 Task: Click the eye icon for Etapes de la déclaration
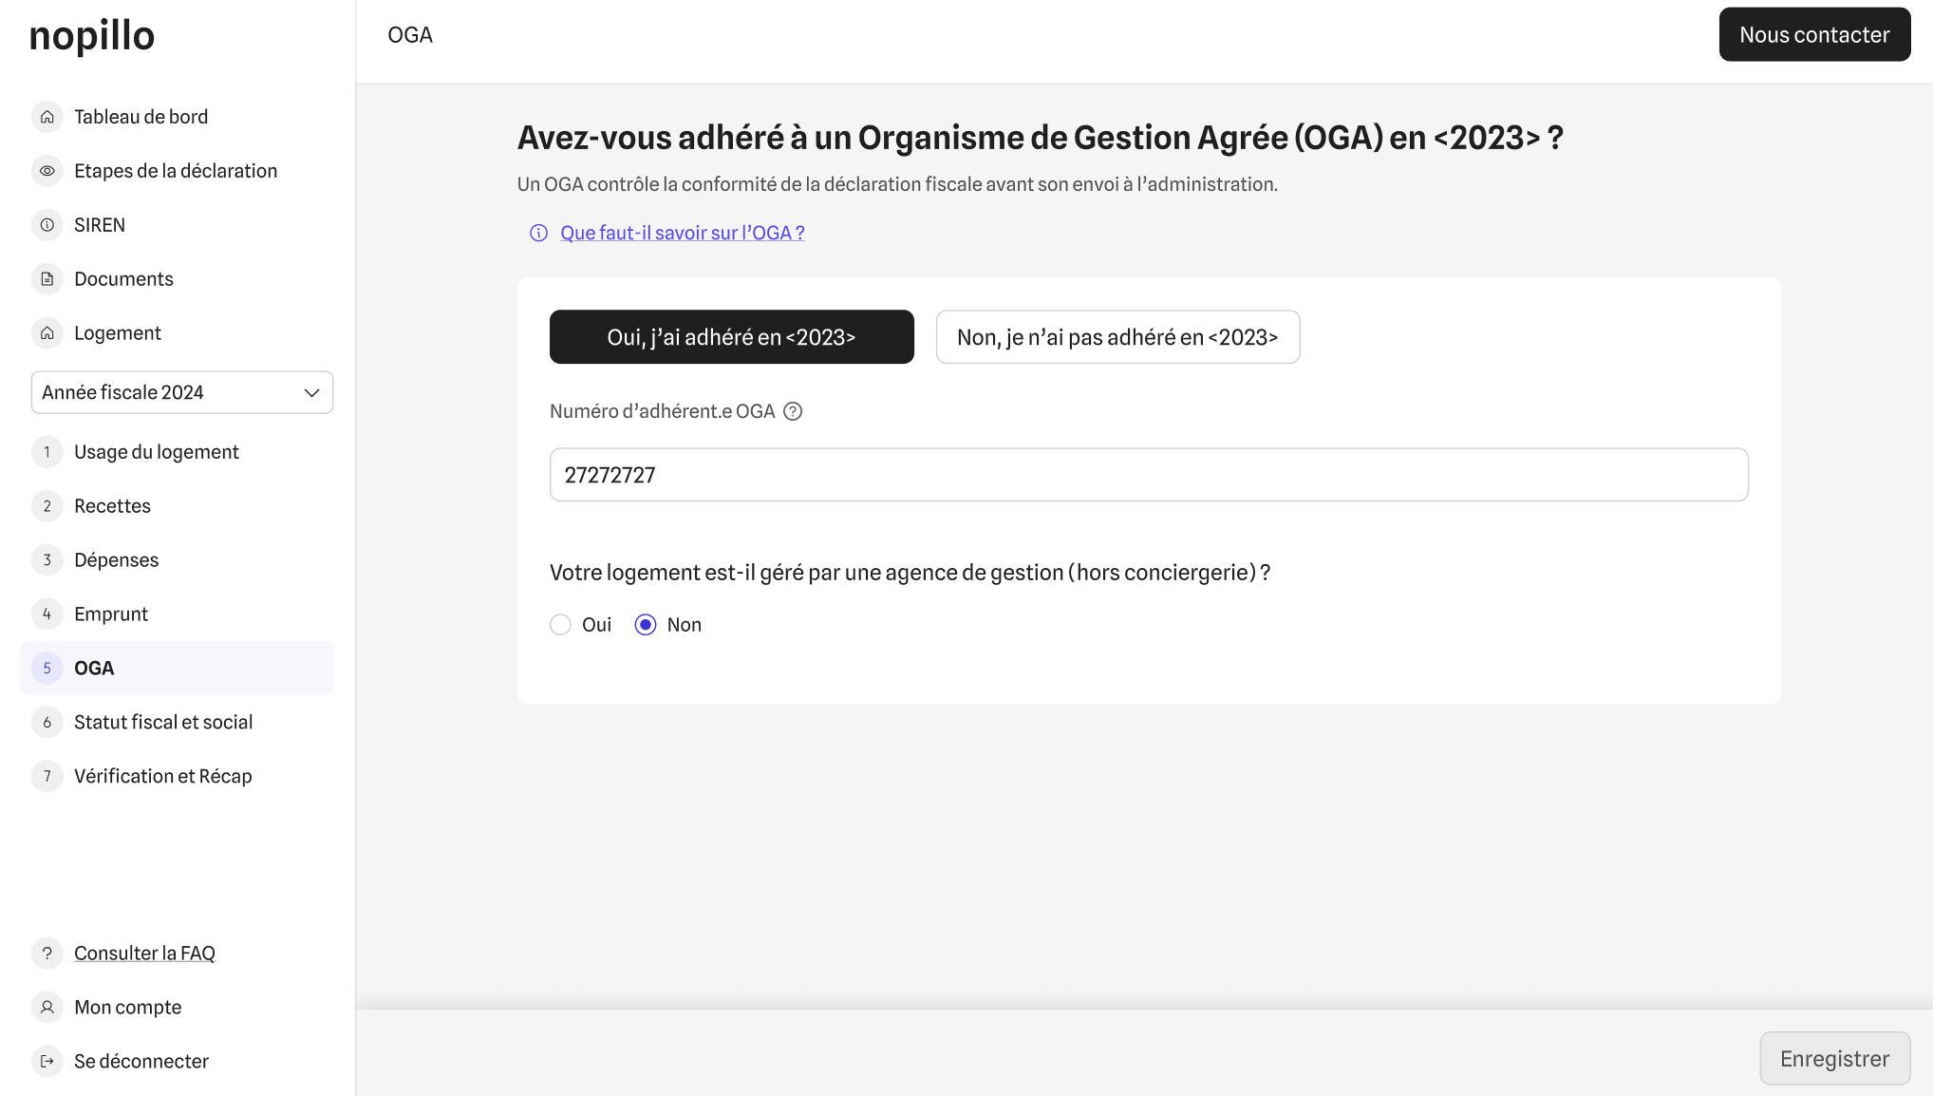47,171
